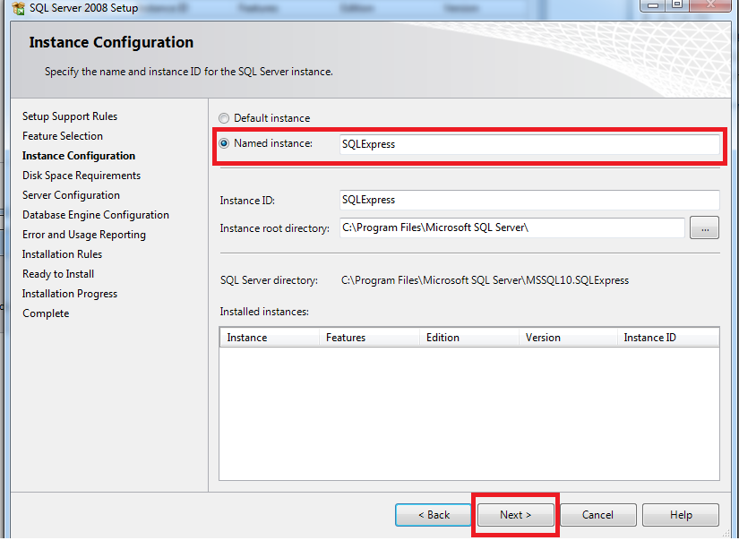Select the Named instance radio button
Image resolution: width=739 pixels, height=549 pixels.
coord(224,142)
